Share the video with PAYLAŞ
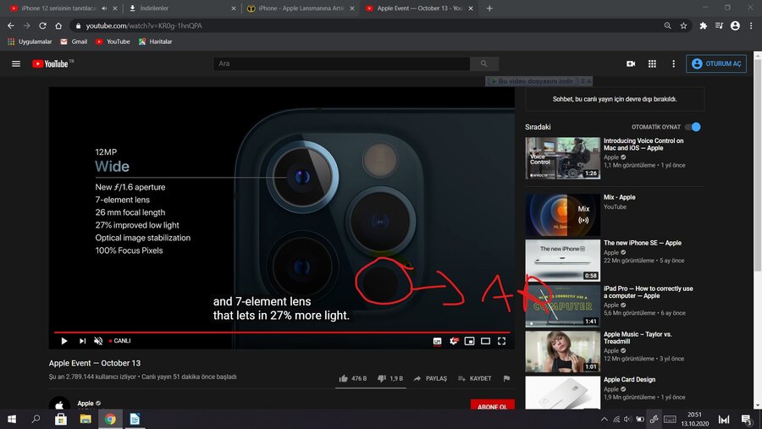 430,378
